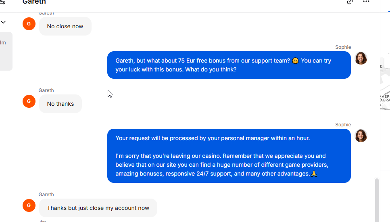Open the three-dot more options menu

pyautogui.click(x=366, y=2)
